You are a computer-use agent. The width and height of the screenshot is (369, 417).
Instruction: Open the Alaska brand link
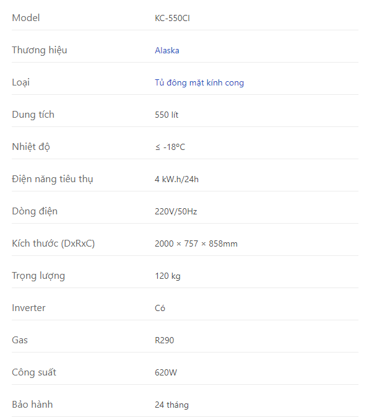point(167,50)
